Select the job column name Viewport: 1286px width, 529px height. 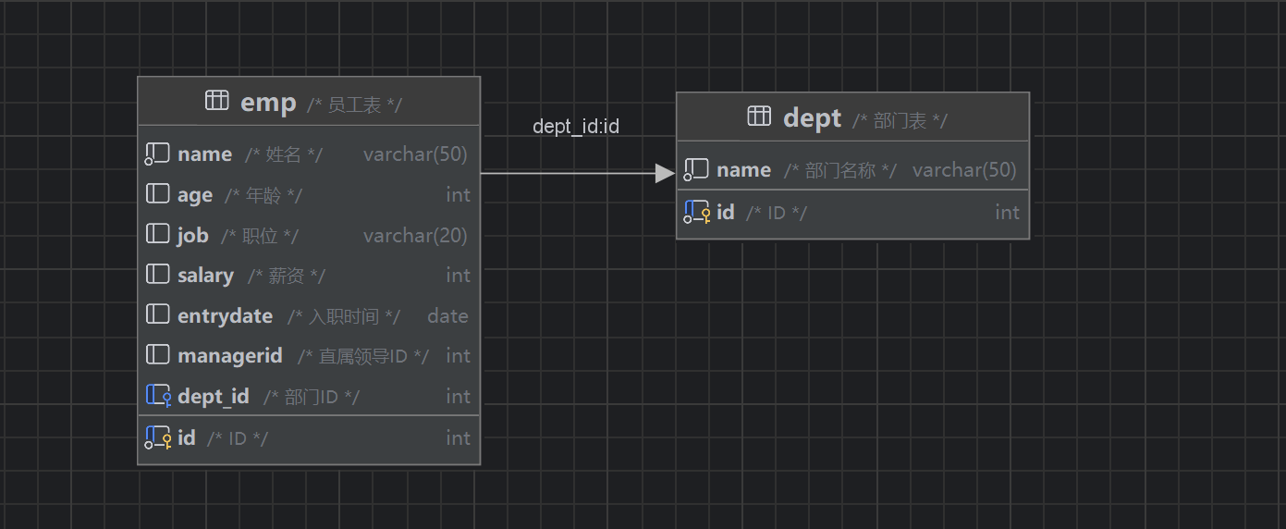pyautogui.click(x=192, y=235)
